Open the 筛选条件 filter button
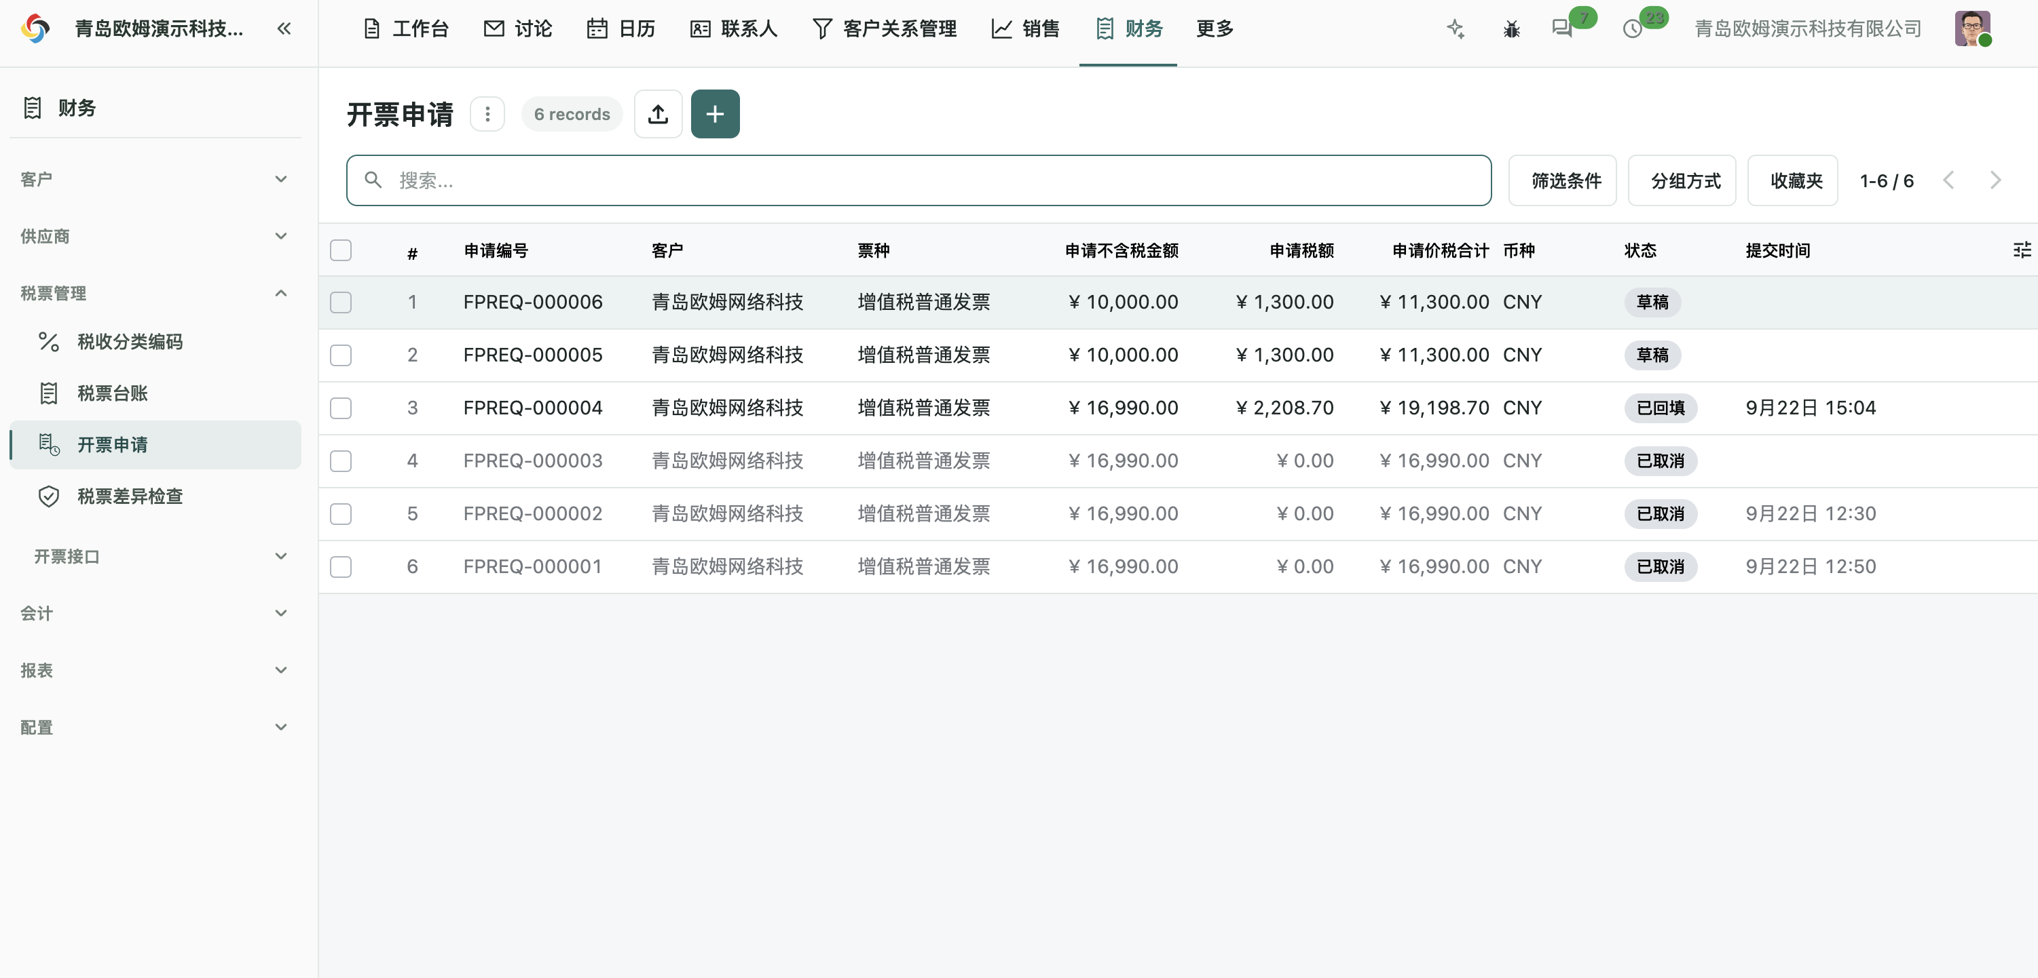The height and width of the screenshot is (978, 2038). point(1563,180)
